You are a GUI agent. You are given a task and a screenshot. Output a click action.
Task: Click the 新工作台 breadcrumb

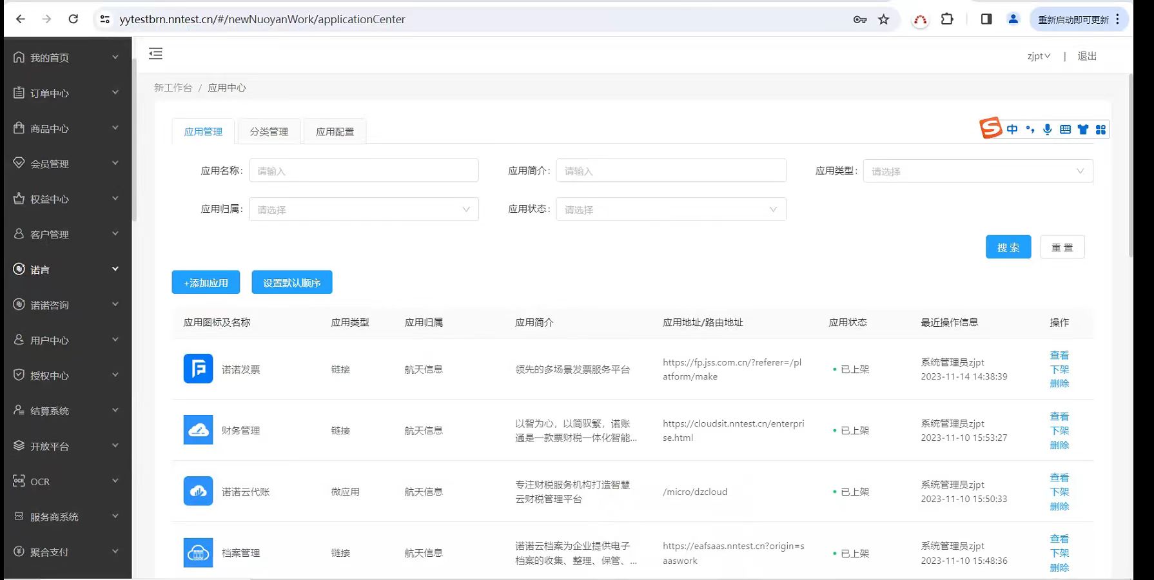173,88
